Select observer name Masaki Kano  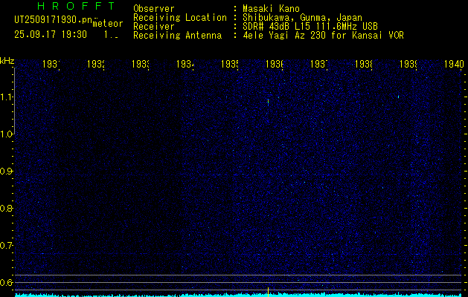pos(271,8)
